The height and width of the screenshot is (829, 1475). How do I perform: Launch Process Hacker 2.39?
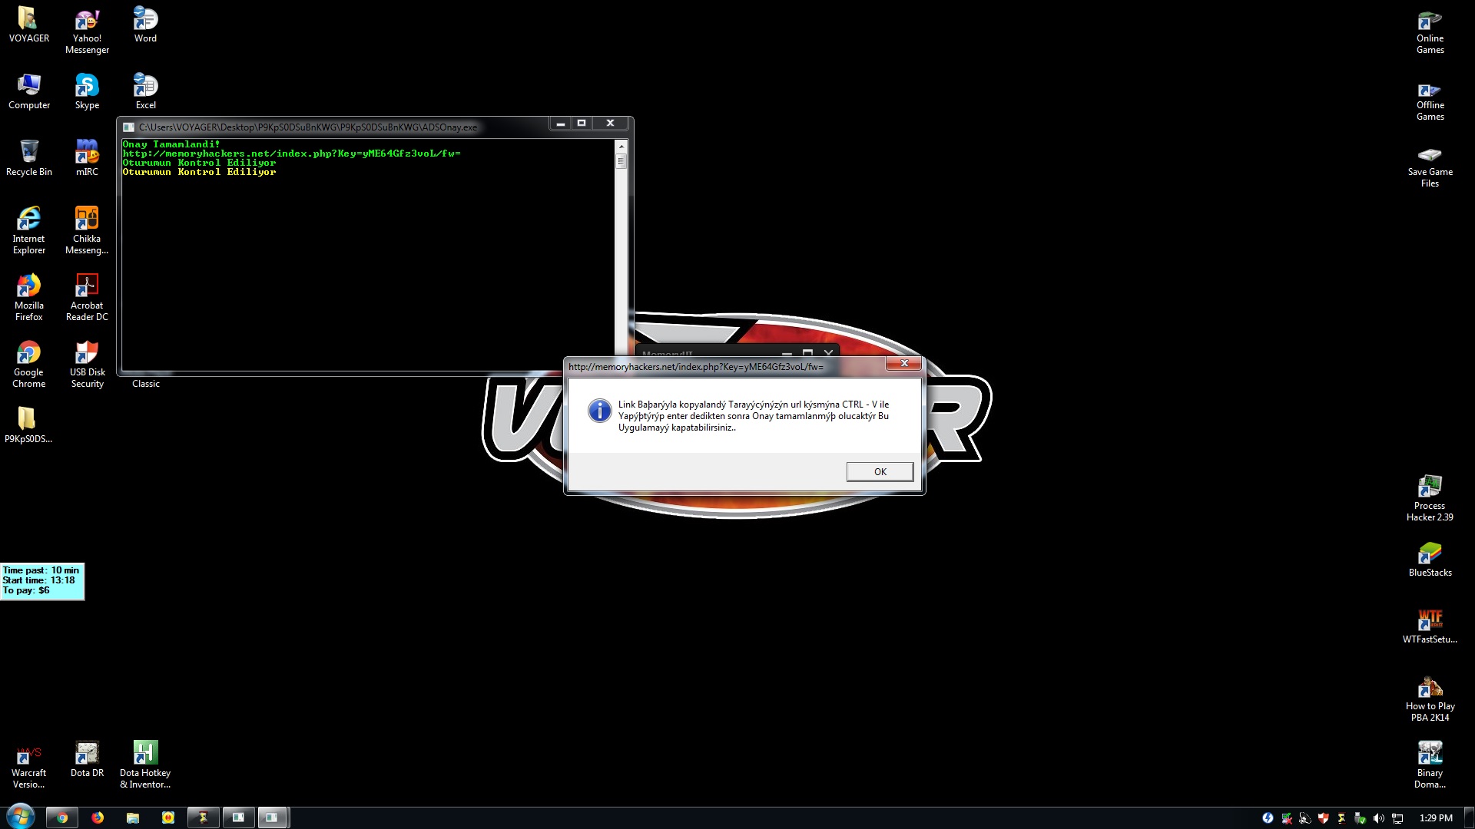point(1430,497)
